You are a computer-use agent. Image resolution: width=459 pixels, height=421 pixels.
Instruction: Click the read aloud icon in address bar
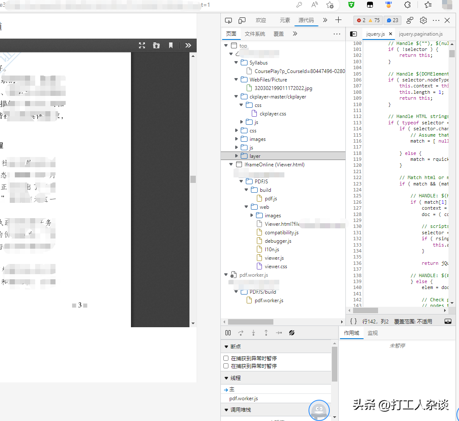314,5
